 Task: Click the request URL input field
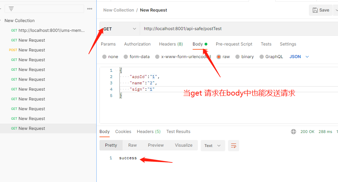coord(238,29)
